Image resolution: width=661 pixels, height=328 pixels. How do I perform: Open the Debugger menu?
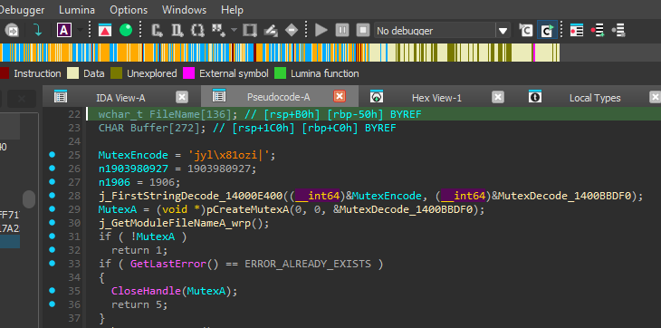pos(22,10)
